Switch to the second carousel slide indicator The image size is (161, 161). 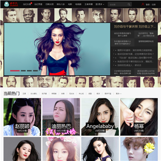pyautogui.click(x=23, y=71)
